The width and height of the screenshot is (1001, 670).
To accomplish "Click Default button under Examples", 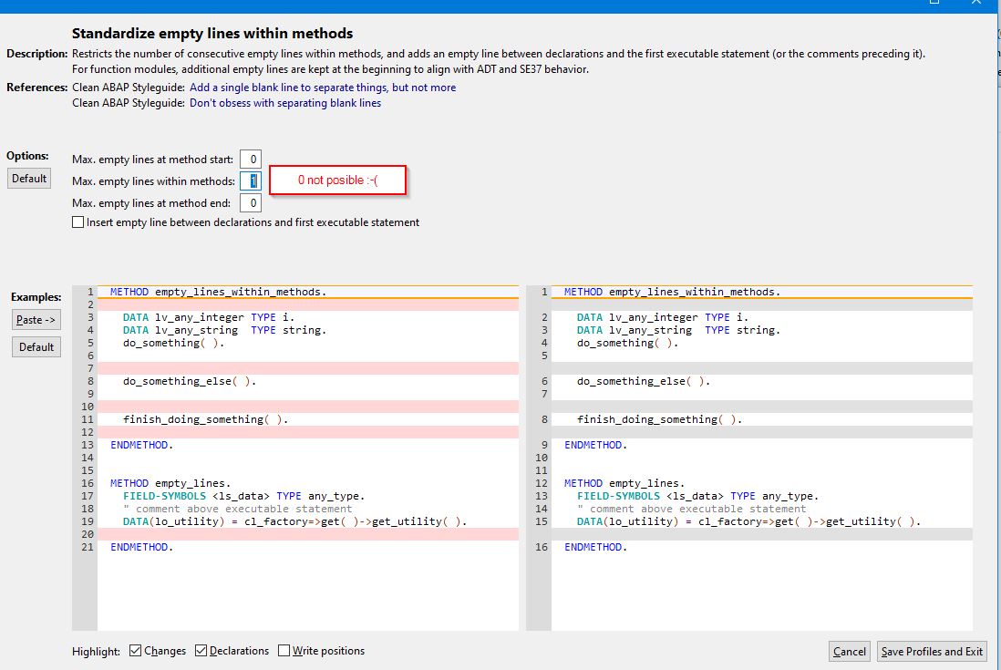I will coord(36,346).
